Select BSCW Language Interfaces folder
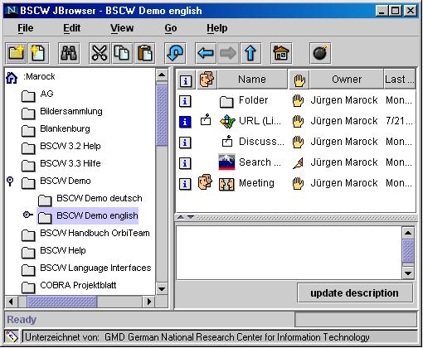The image size is (423, 348). point(95,268)
